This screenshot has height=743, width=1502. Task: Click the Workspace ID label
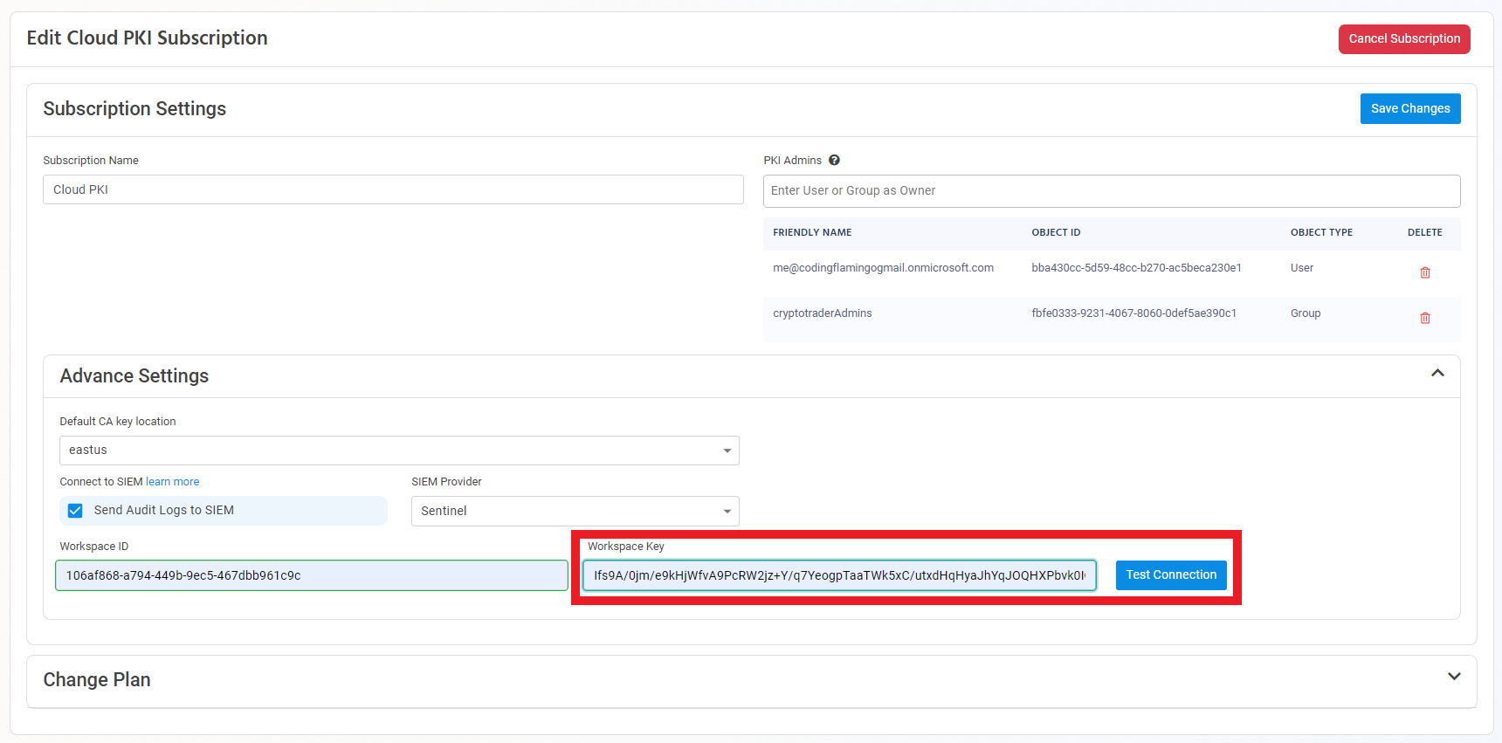(94, 547)
